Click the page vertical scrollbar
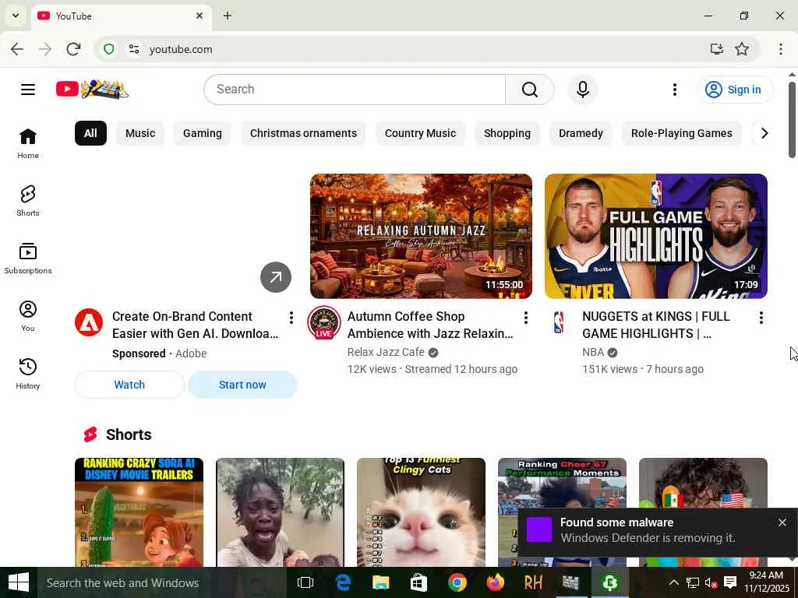This screenshot has width=798, height=598. tap(792, 119)
